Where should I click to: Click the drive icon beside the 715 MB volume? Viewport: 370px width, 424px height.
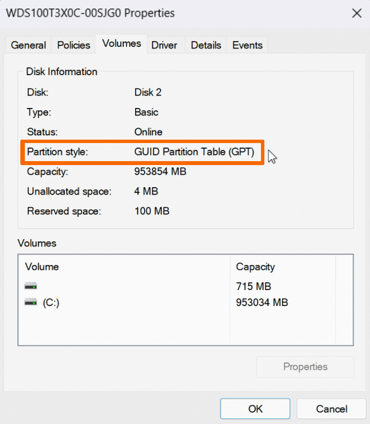point(31,287)
